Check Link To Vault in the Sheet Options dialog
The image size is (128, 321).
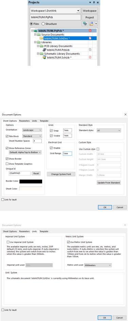(3, 200)
